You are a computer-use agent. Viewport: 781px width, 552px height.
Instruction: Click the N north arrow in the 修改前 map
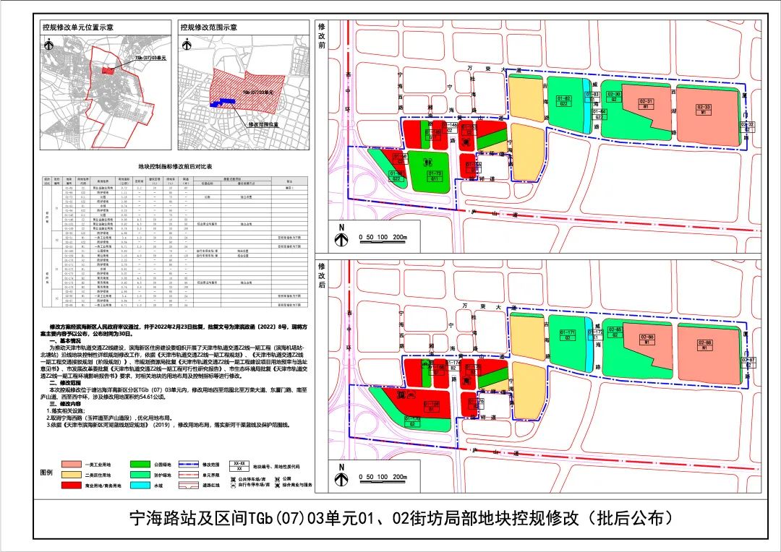[341, 236]
